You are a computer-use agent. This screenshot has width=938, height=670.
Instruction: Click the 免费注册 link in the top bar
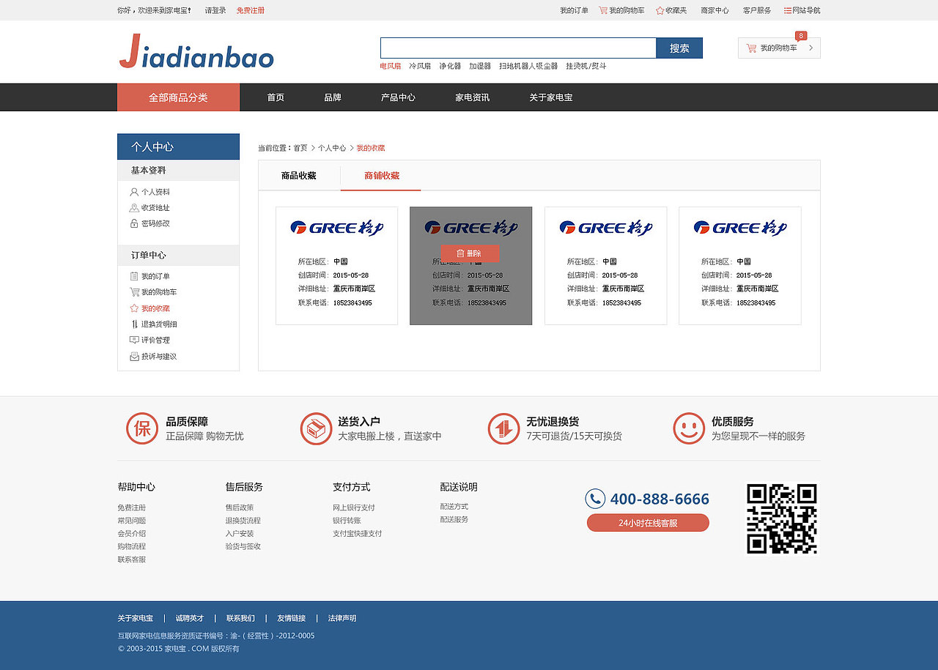coord(251,10)
